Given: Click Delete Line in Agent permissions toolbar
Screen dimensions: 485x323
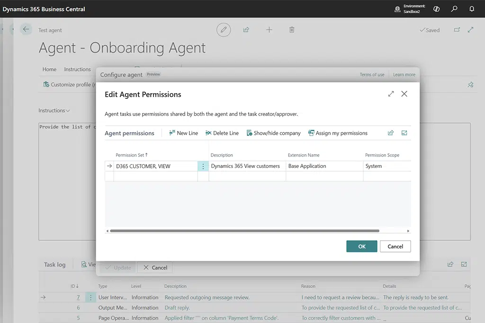Looking at the screenshot, I should point(222,133).
